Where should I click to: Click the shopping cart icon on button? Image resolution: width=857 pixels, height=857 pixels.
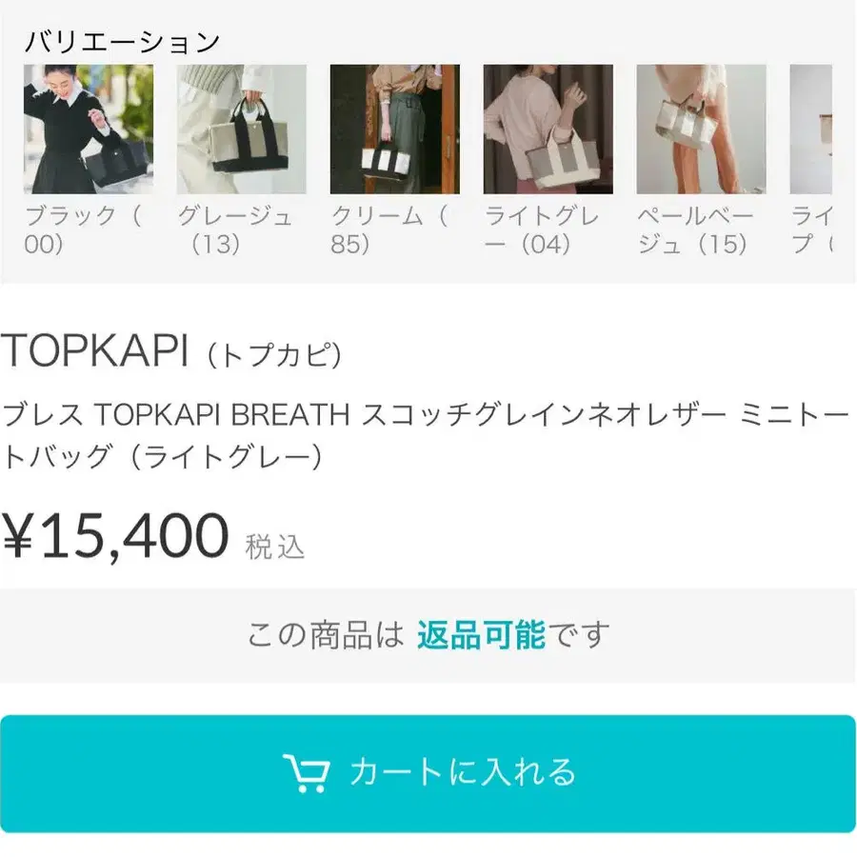click(x=306, y=773)
